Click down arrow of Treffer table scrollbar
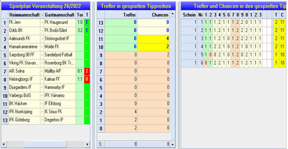The width and height of the screenshot is (288, 149). click(x=172, y=144)
